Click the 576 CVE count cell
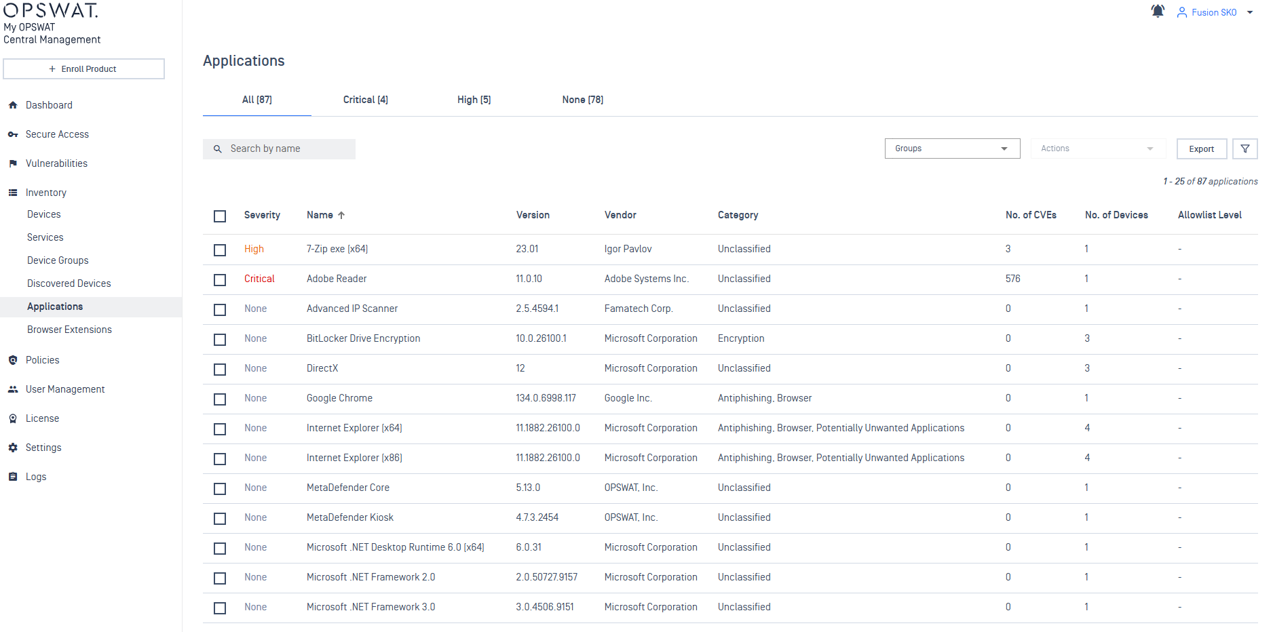The width and height of the screenshot is (1273, 632). [x=1012, y=279]
